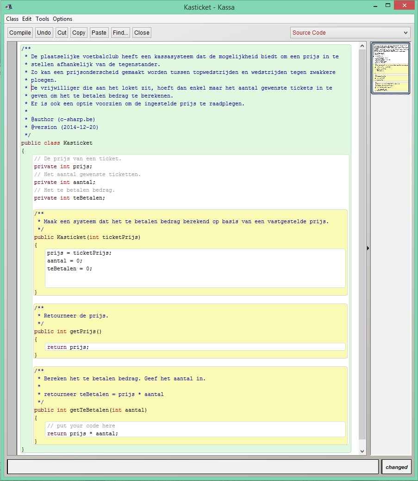Click the 'Retourneer de prijs.' comment
The width and height of the screenshot is (418, 481).
click(76, 316)
